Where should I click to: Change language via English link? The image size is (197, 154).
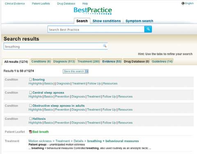[x=189, y=3]
